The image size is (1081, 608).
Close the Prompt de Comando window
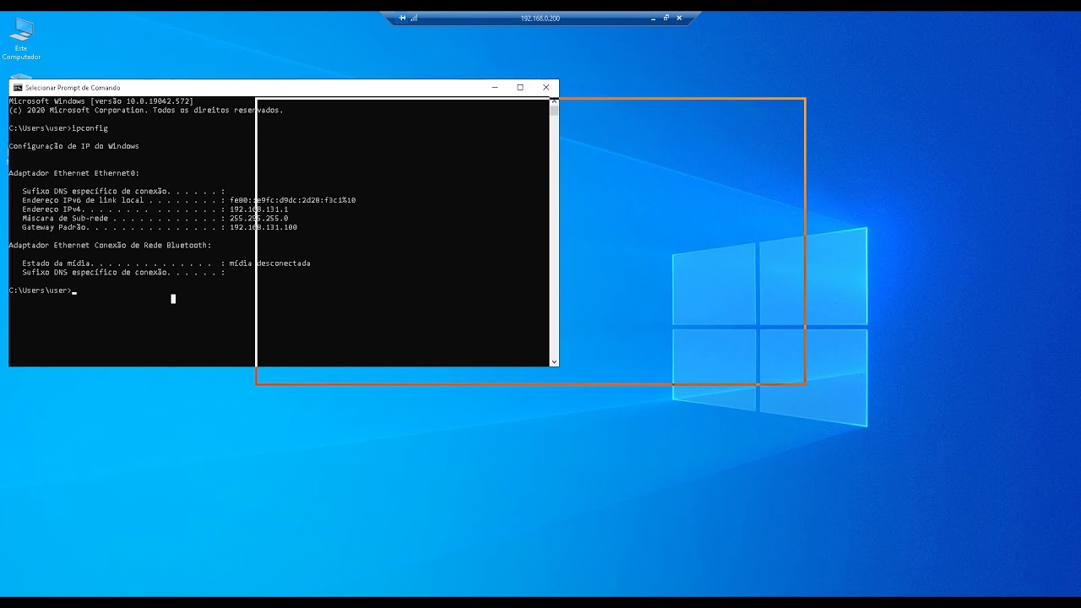point(546,88)
